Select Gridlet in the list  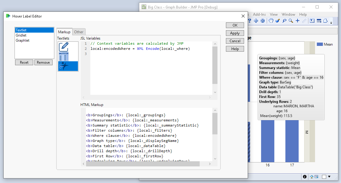tap(21, 35)
